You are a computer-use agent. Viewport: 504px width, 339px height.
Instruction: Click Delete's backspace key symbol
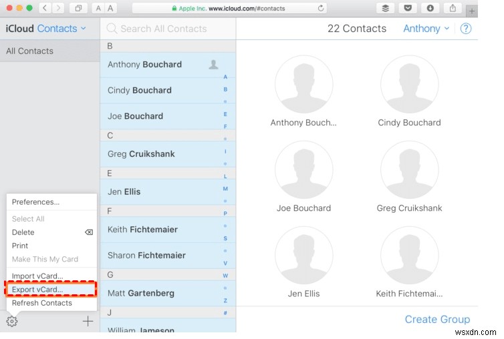tap(89, 232)
